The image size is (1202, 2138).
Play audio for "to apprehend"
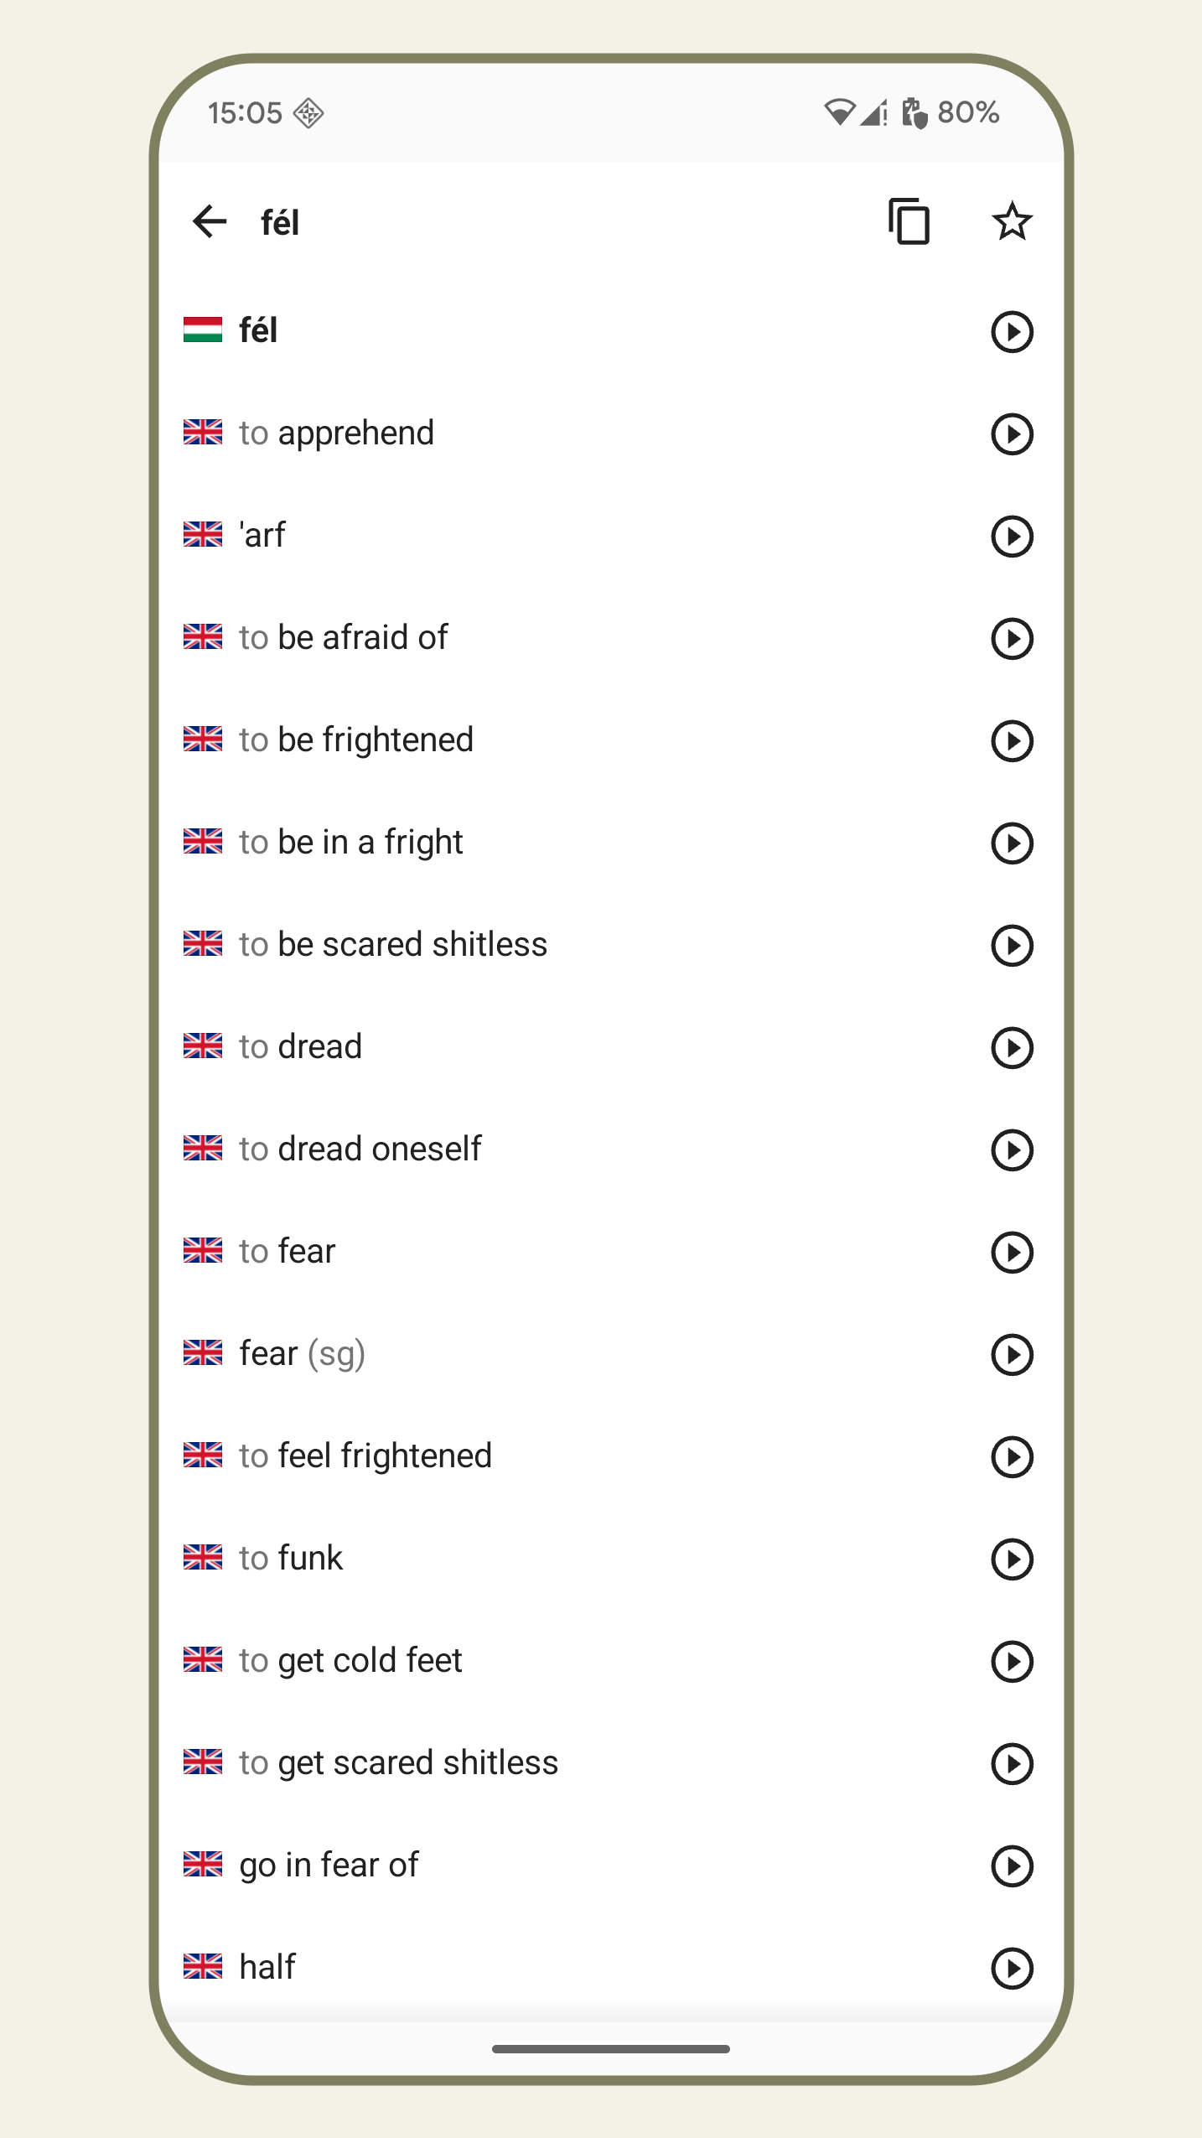point(1012,433)
